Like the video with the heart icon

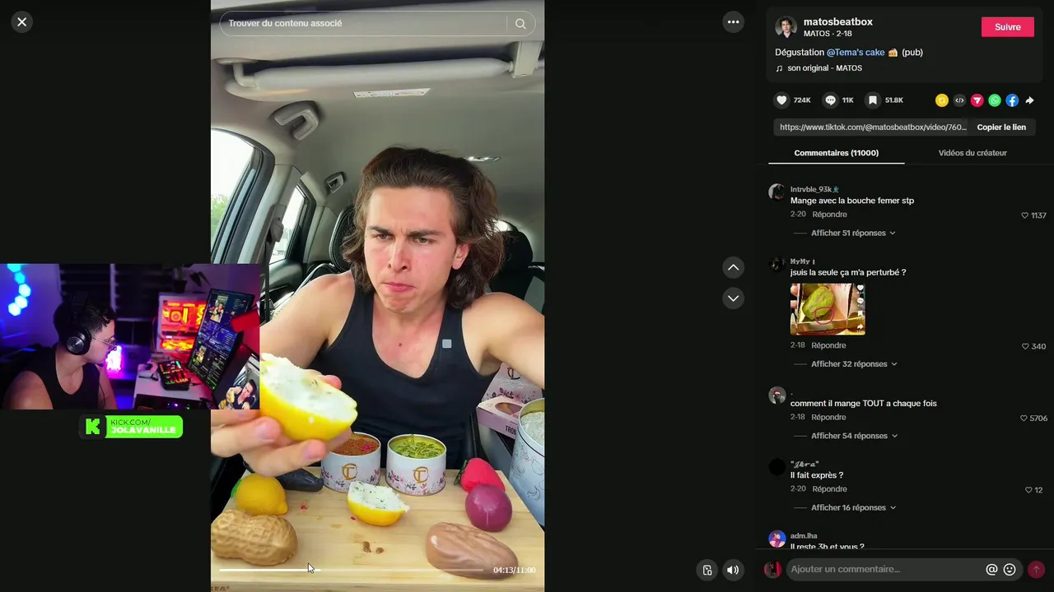point(781,100)
